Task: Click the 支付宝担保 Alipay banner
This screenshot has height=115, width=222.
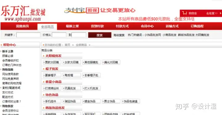Action: [x=100, y=10]
